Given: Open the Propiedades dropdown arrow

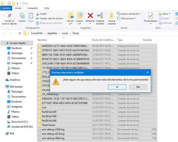Looking at the screenshot, I should pyautogui.click(x=151, y=24).
